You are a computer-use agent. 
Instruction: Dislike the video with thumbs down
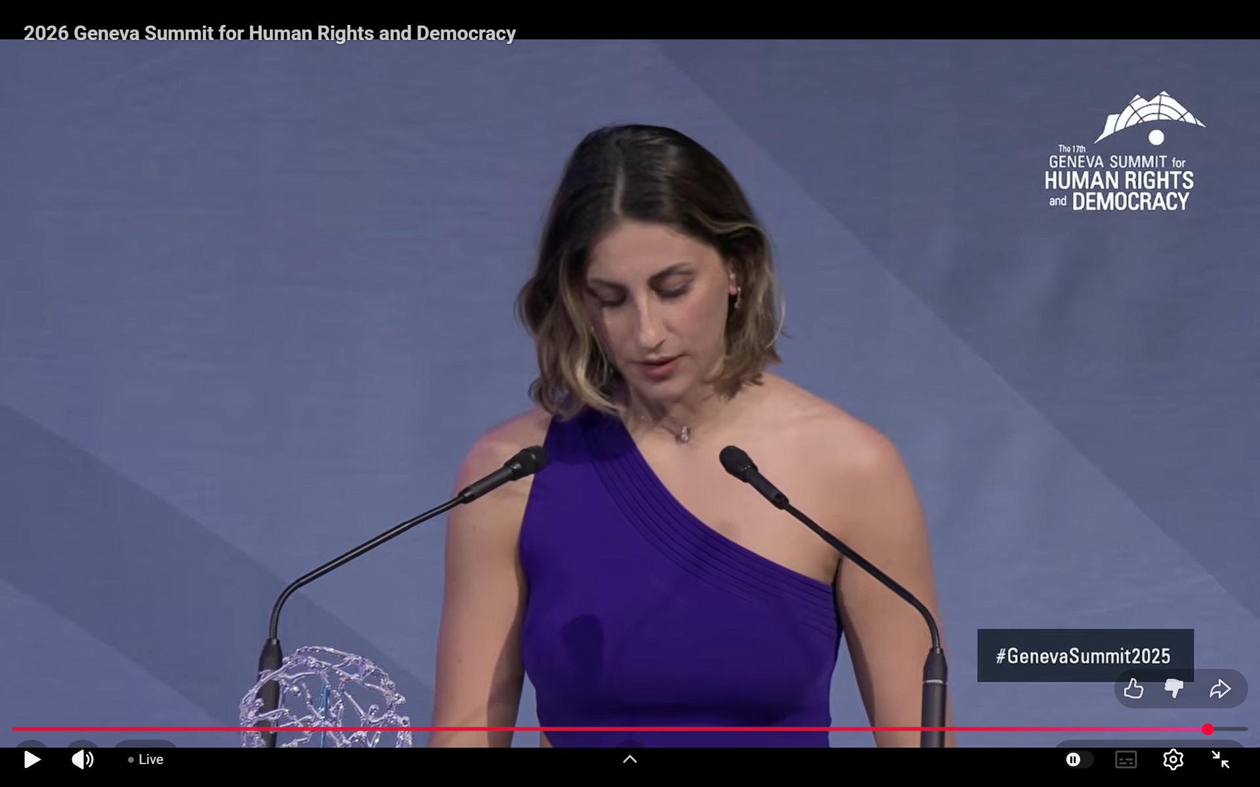point(1174,689)
